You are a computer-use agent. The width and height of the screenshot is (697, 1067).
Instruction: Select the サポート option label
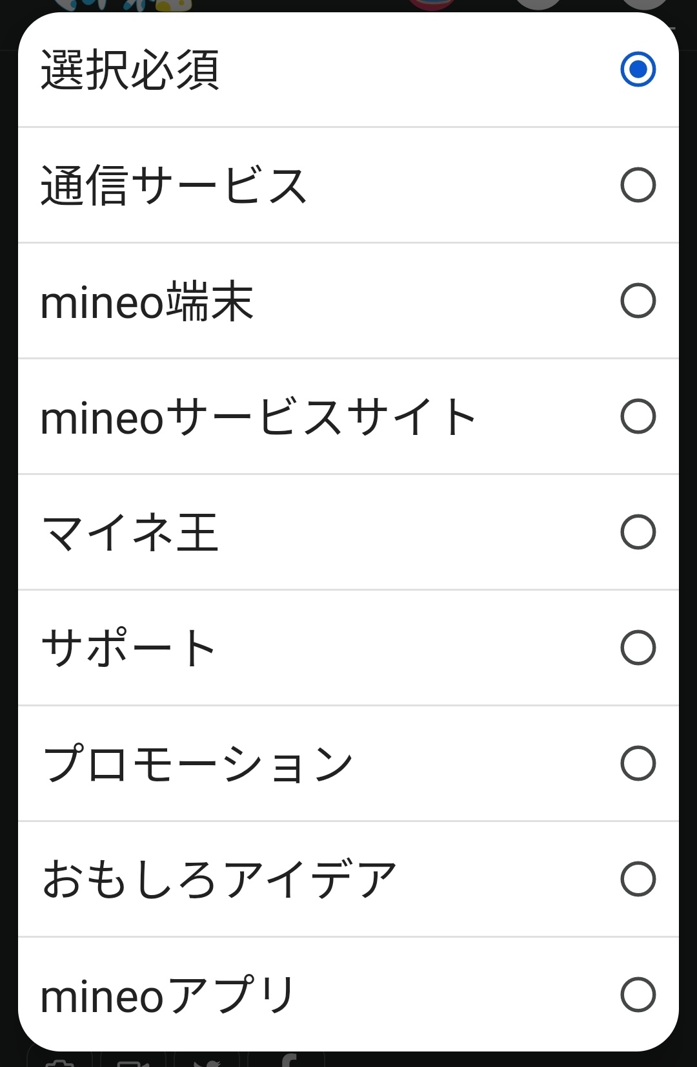(x=128, y=648)
